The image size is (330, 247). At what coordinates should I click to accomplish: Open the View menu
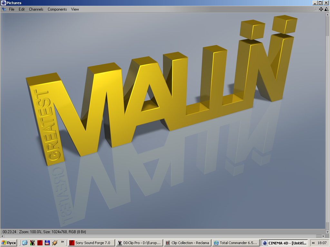pyautogui.click(x=75, y=9)
